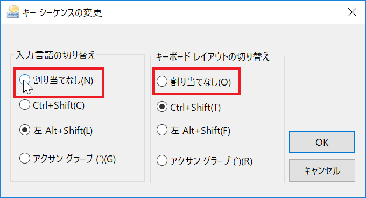Pick アクサン グラーブ (`)(R) option

coord(162,160)
